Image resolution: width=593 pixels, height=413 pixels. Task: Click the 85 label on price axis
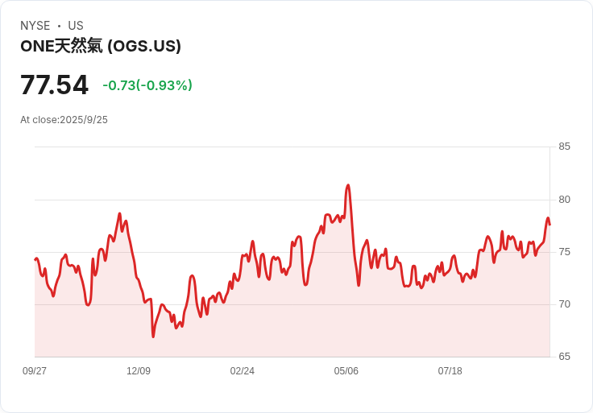point(565,147)
